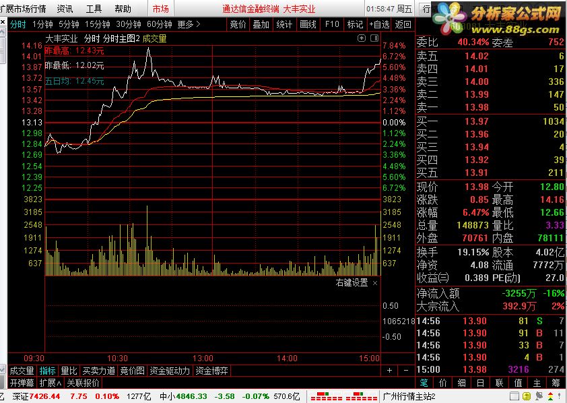This screenshot has width=567, height=403.
Task: Click the 分时主图2 chart title
Action: [121, 38]
